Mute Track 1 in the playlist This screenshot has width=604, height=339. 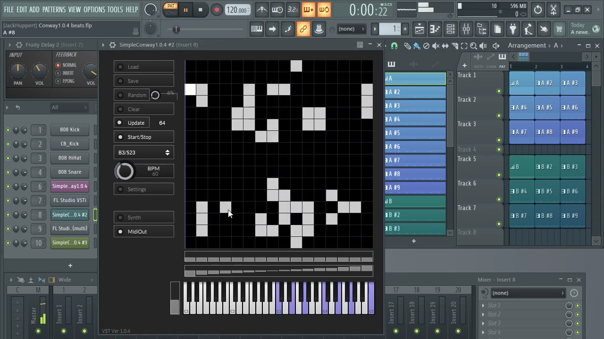tap(499, 91)
